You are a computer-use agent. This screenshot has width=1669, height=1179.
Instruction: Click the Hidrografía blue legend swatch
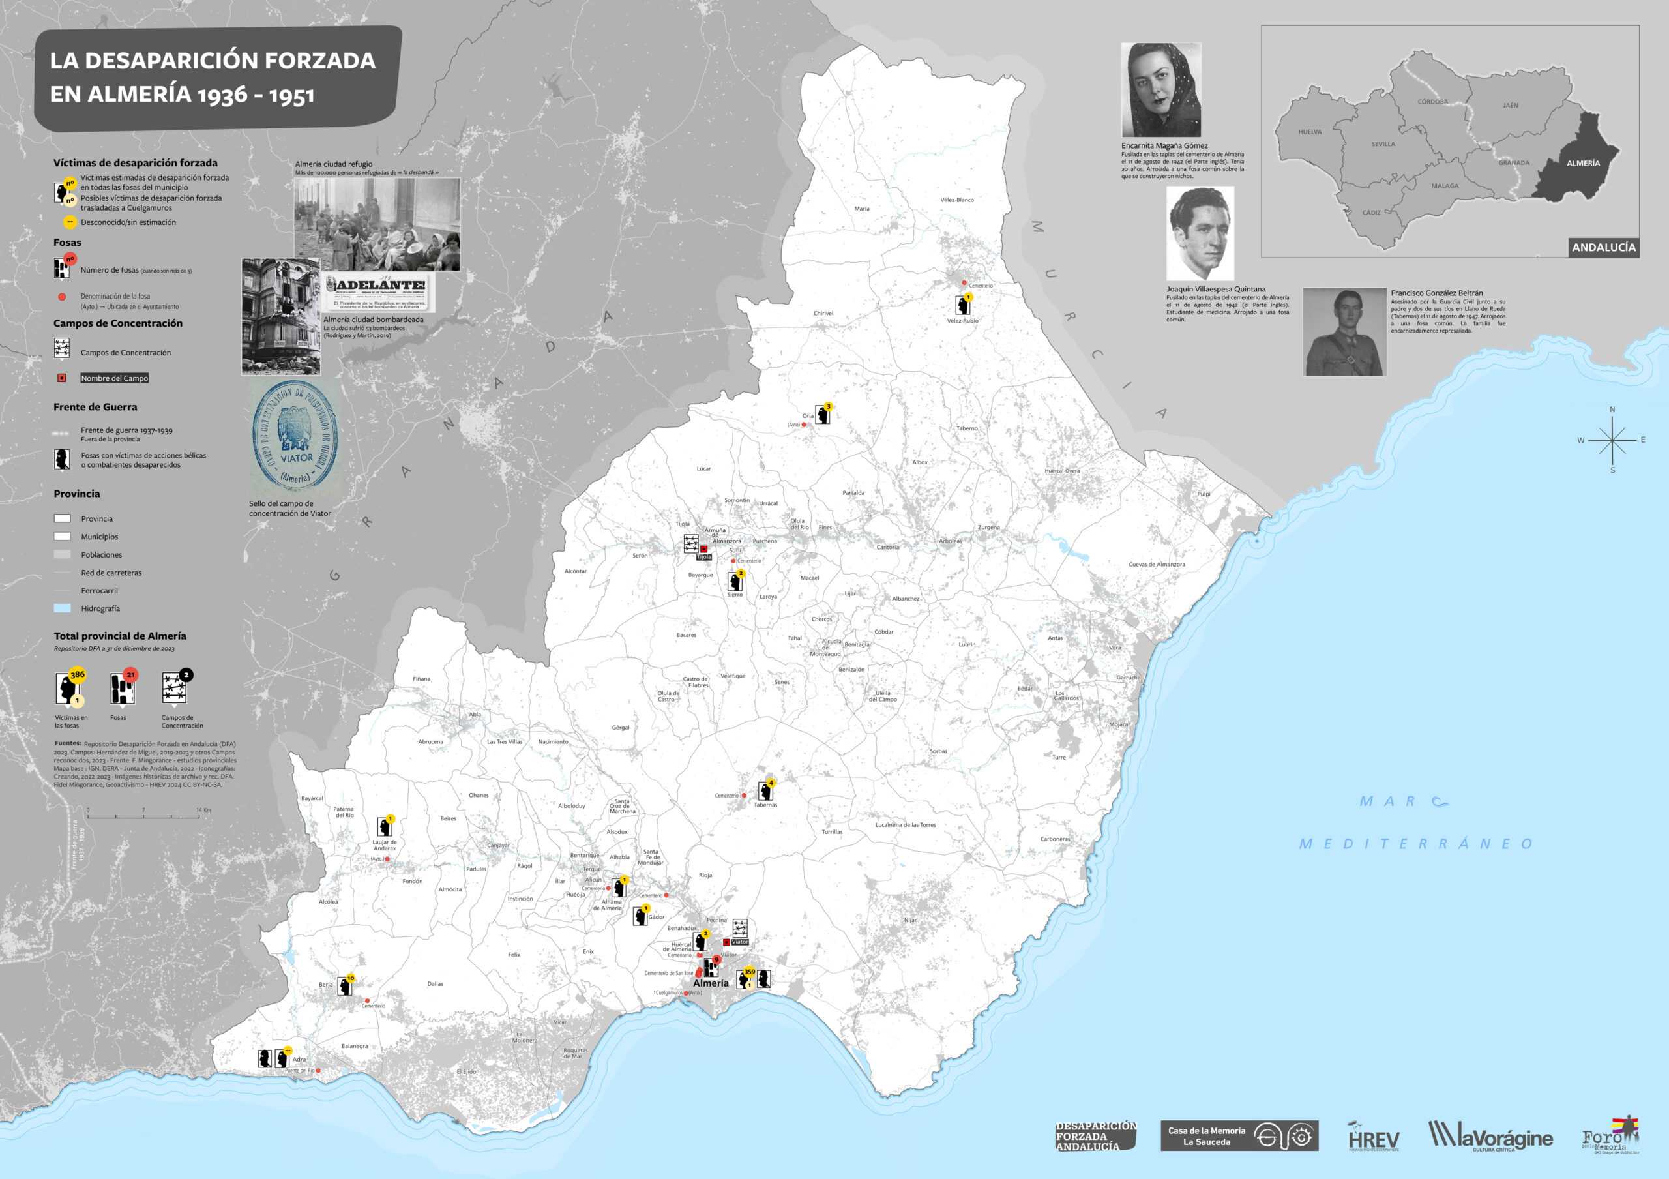point(63,608)
